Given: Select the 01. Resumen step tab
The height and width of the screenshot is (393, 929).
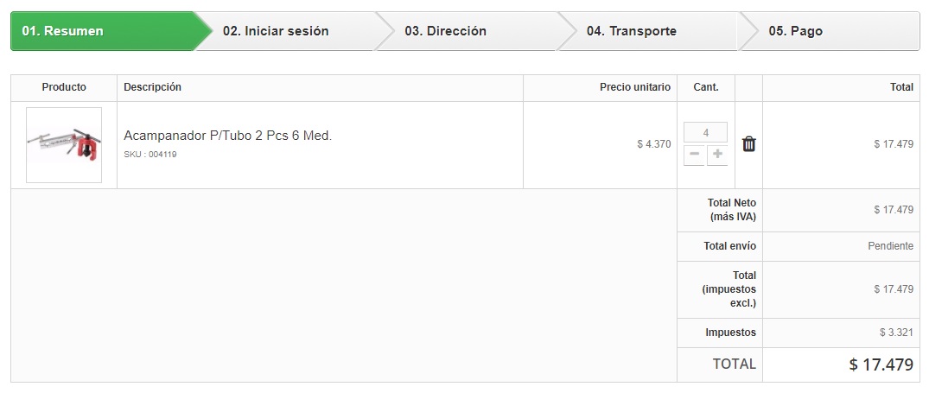Looking at the screenshot, I should [104, 31].
